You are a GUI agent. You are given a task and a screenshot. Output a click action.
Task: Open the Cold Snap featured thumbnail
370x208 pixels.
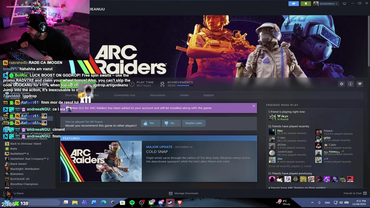click(101, 161)
